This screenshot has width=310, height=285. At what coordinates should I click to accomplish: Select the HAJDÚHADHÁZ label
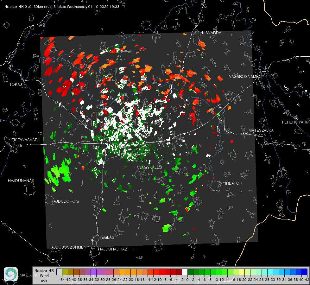pyautogui.click(x=113, y=249)
